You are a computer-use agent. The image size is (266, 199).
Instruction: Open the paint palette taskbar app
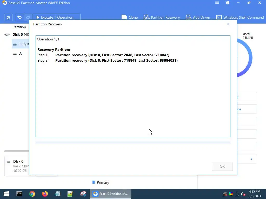coord(83,194)
